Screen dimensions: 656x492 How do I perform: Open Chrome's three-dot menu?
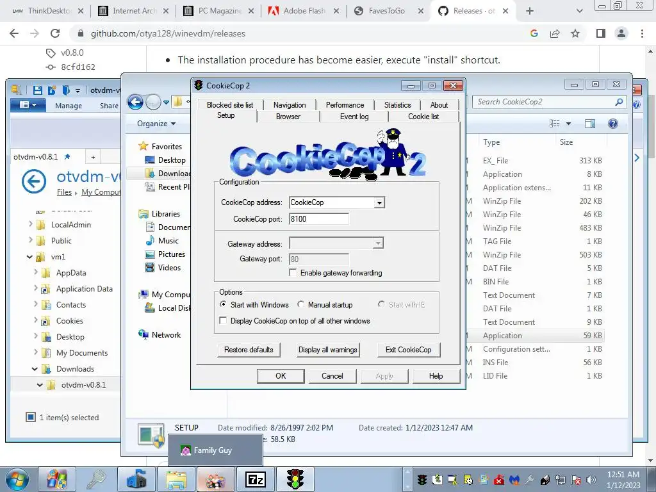(x=642, y=33)
